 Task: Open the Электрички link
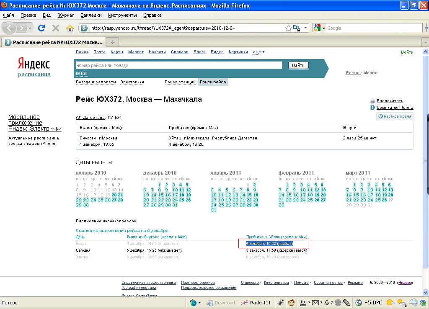132,82
